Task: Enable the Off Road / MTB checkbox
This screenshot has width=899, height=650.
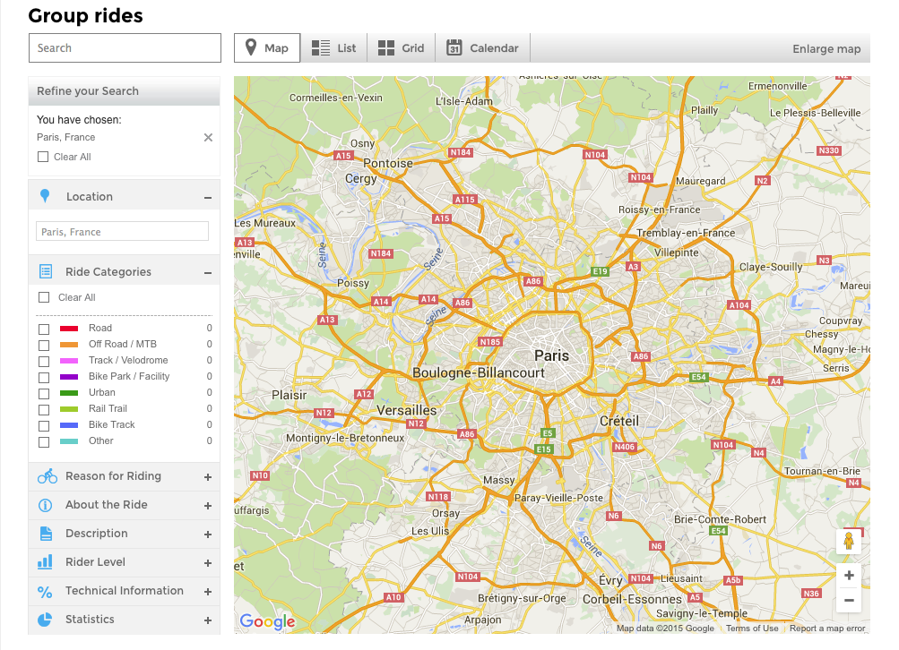Action: 44,346
